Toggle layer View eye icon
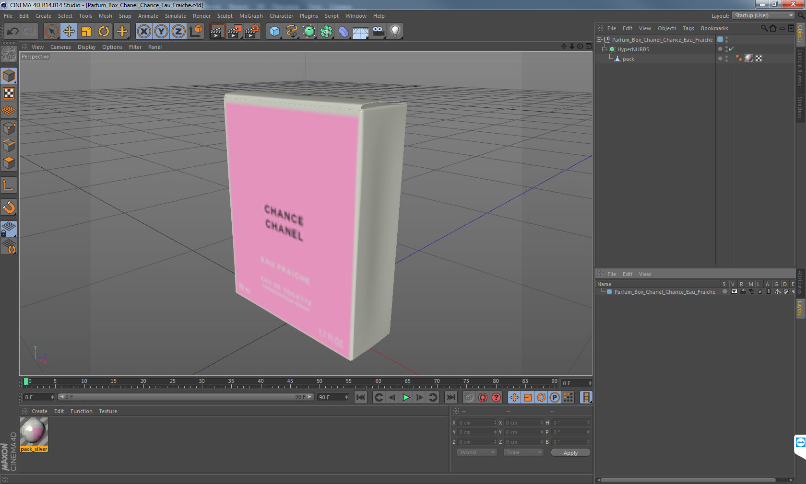 click(x=734, y=291)
